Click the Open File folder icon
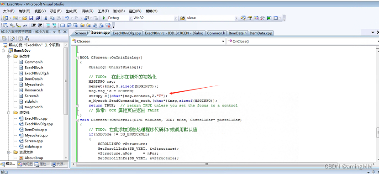Viewport: 379px width, 174px height. tap(25, 18)
